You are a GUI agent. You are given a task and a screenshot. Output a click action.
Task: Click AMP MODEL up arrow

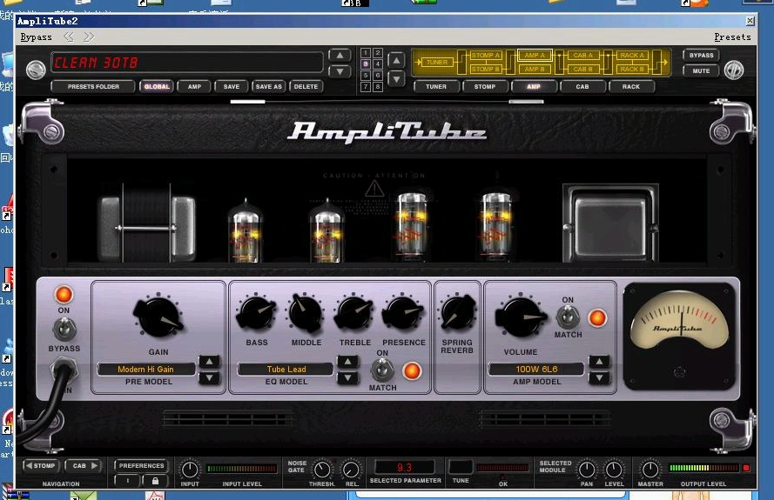point(599,362)
